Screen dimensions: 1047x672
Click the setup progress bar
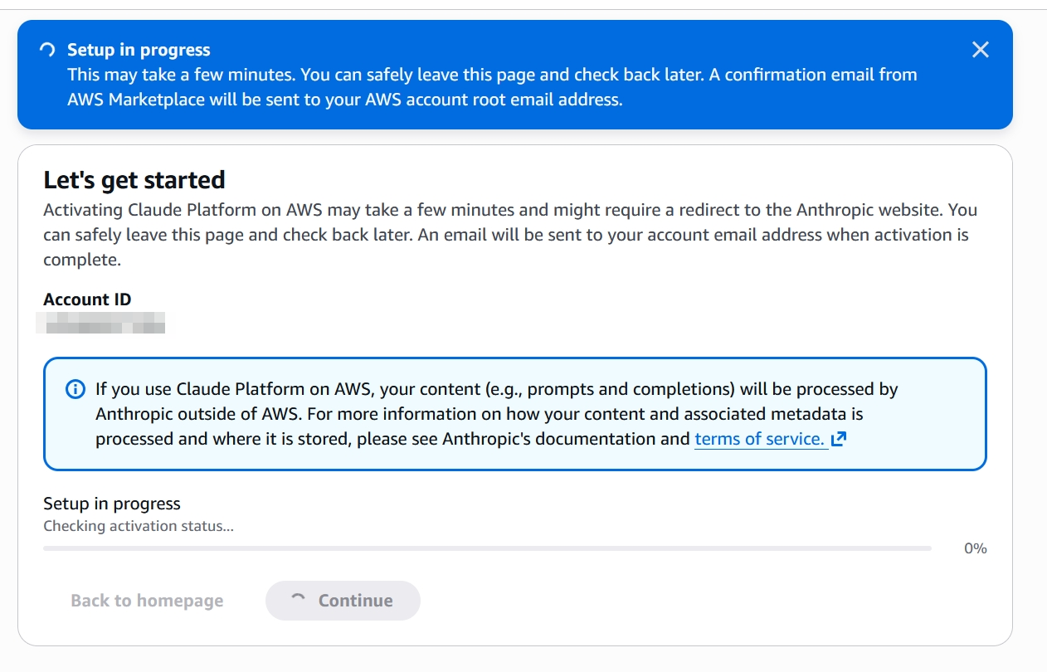pos(487,548)
